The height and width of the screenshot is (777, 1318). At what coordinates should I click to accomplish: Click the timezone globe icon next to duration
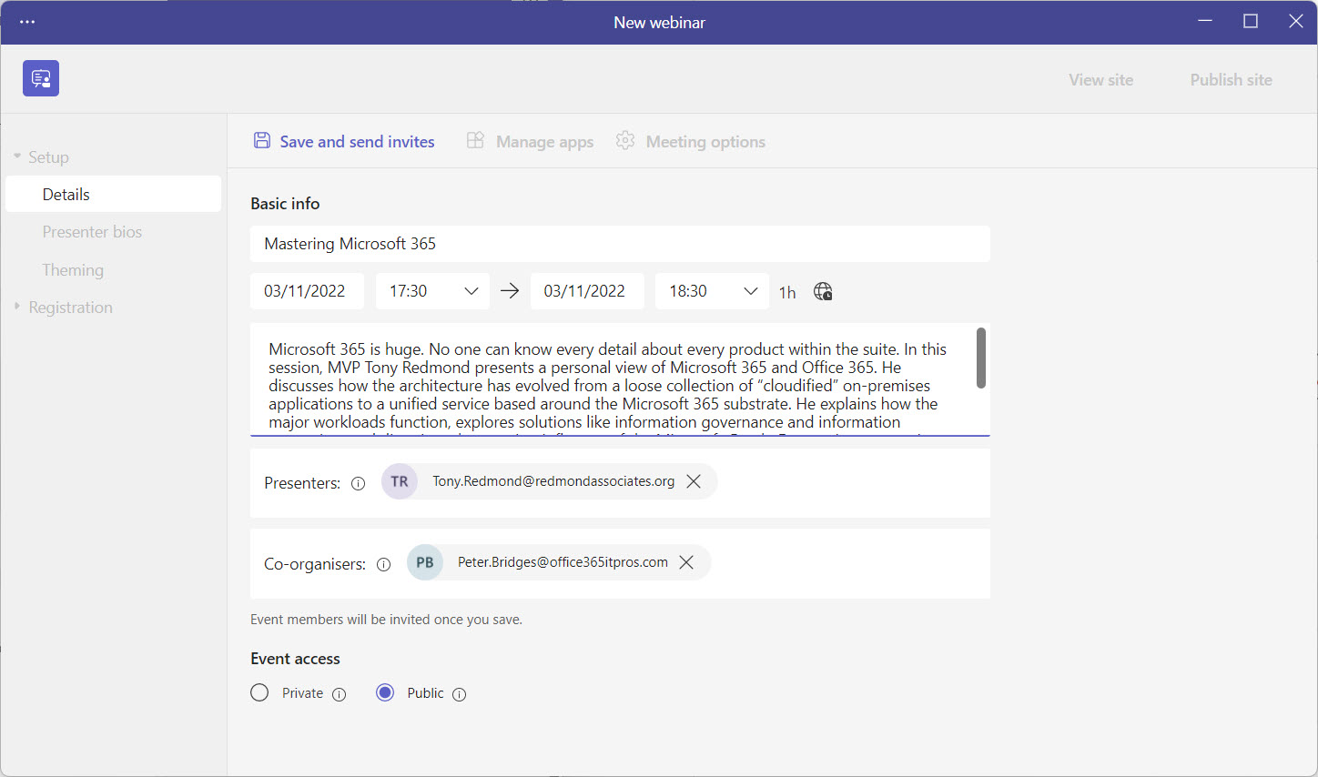pyautogui.click(x=823, y=291)
